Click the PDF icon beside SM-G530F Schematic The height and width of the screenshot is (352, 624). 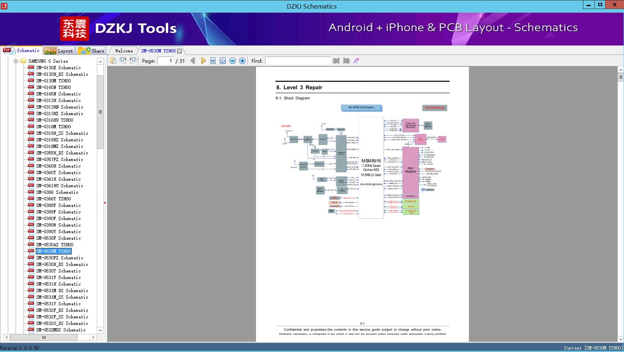31,238
